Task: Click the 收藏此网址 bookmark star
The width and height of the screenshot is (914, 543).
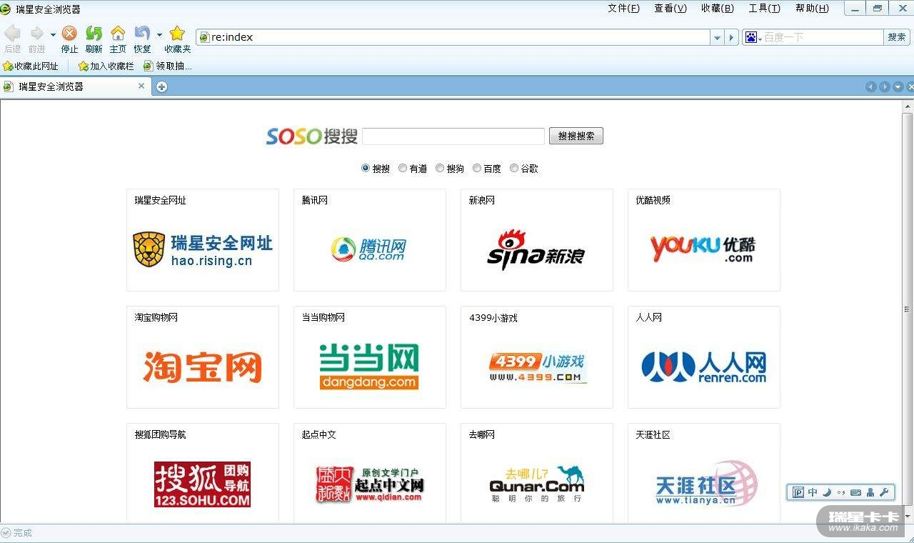Action: [8, 66]
